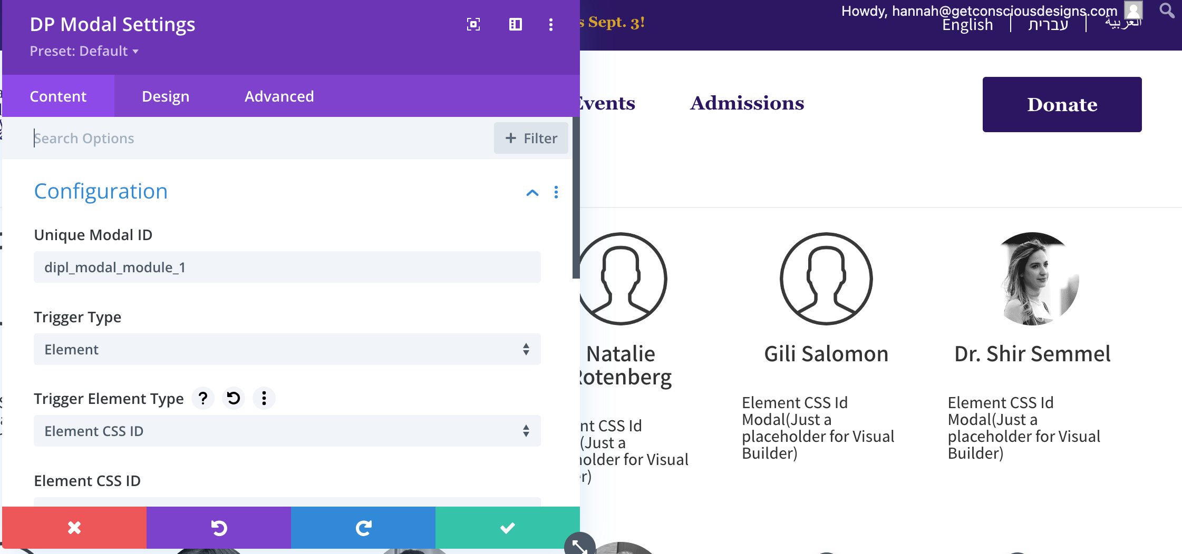Click Dr. Shir Semmel's profile photo
1182x554 pixels.
pyautogui.click(x=1032, y=279)
